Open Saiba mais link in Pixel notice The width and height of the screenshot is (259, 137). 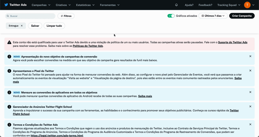point(238,78)
